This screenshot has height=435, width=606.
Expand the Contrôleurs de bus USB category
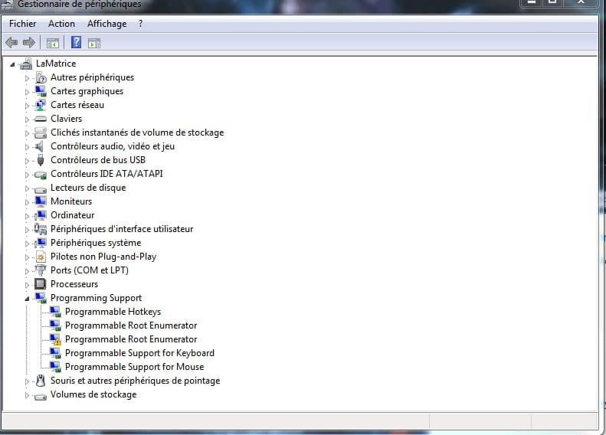click(27, 161)
